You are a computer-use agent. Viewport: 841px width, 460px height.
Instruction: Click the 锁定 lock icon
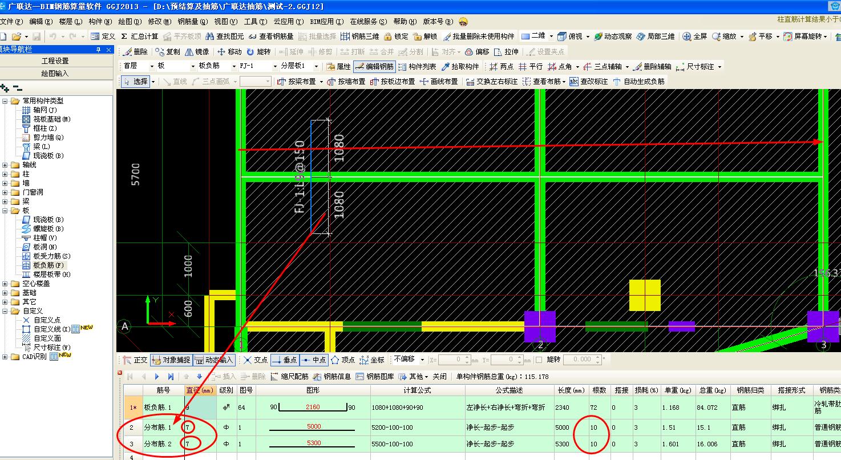(396, 36)
